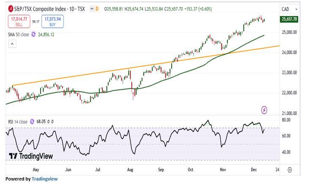Click the purple lightning bolt icon
Screen dimensions: 310x186
pos(264,110)
